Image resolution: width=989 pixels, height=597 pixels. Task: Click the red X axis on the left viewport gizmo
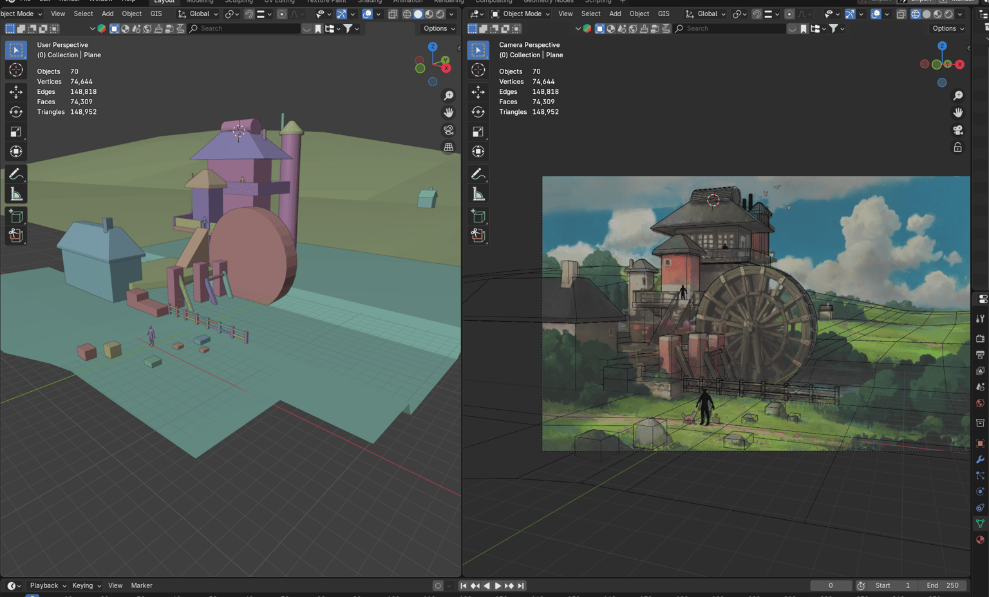tap(446, 68)
